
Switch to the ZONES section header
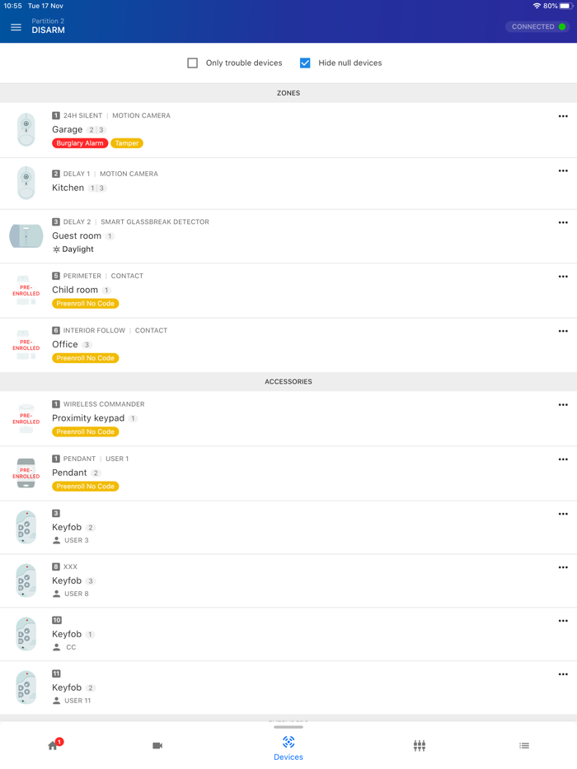[x=288, y=93]
